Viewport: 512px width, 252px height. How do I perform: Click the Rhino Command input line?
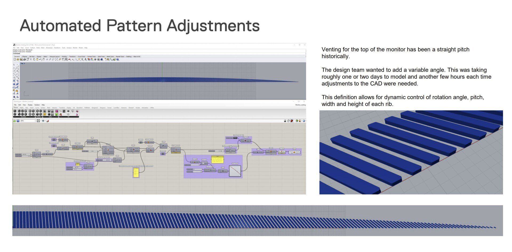[x=159, y=54]
